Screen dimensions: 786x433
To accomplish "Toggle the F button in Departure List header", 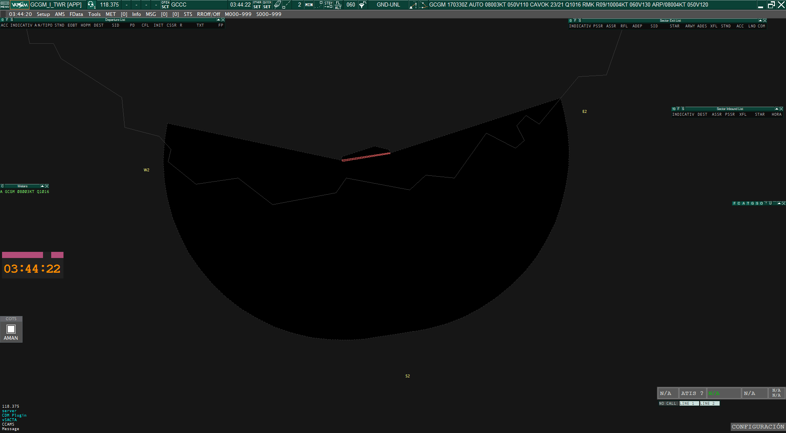I will [x=7, y=20].
